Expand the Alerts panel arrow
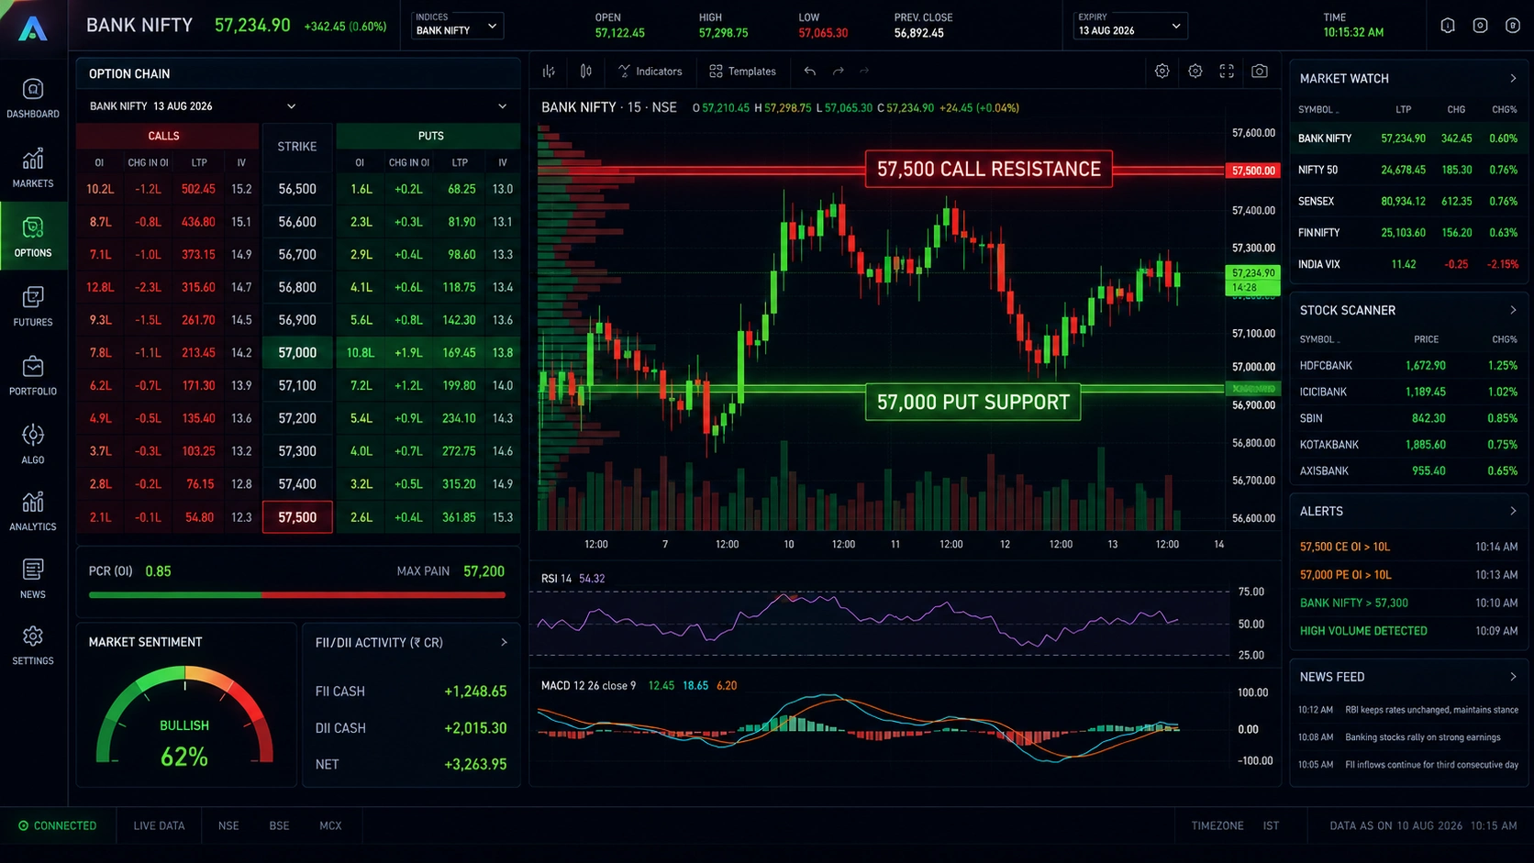Viewport: 1534px width, 863px height. tap(1513, 511)
